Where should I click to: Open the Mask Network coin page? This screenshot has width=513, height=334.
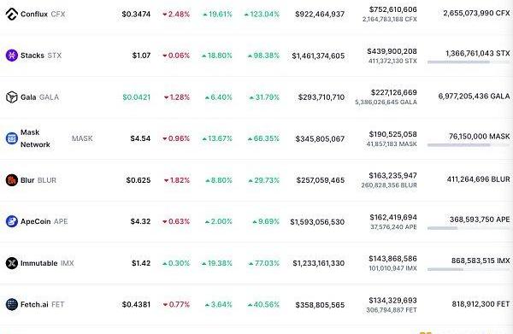pos(56,138)
